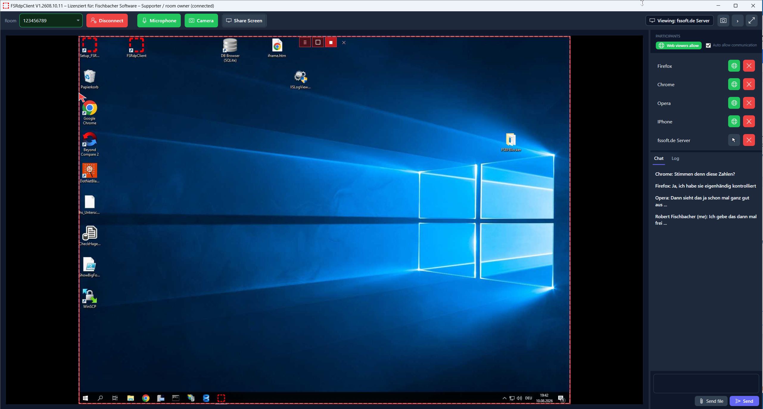Select the DotNetBla... desktop icon
Image resolution: width=763 pixels, height=409 pixels.
(x=89, y=173)
